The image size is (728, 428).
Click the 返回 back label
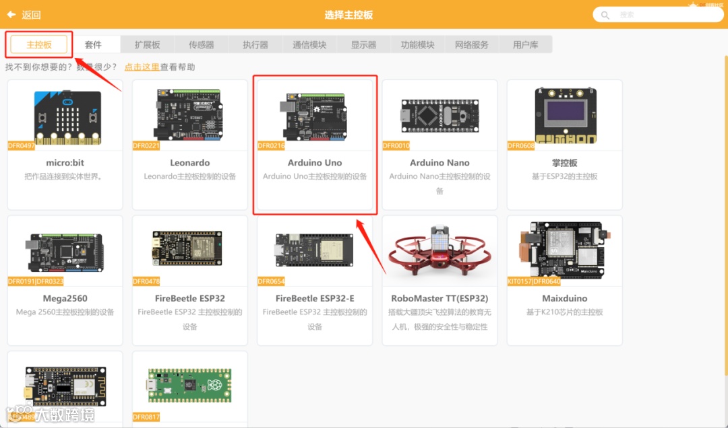coord(31,15)
